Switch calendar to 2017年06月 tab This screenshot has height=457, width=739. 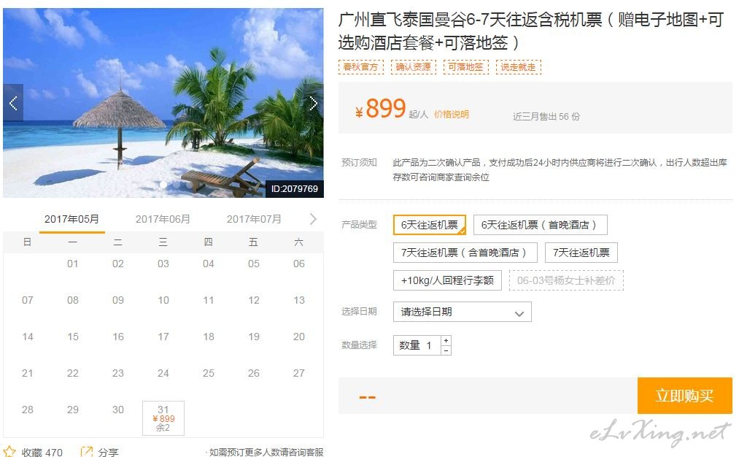[163, 219]
